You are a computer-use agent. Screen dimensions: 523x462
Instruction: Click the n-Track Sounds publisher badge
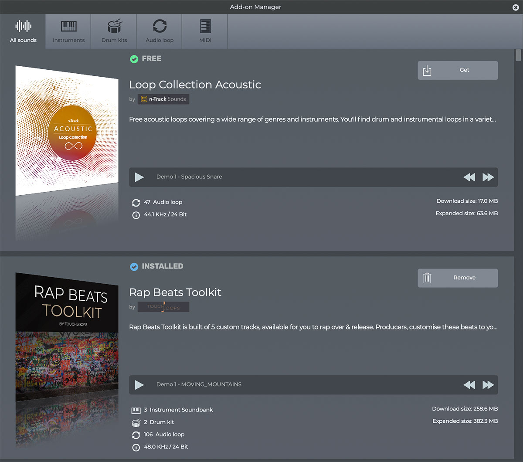(x=163, y=99)
